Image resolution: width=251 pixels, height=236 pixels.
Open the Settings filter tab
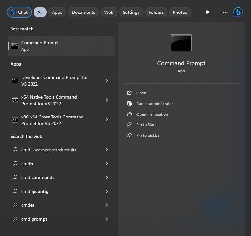click(x=131, y=12)
